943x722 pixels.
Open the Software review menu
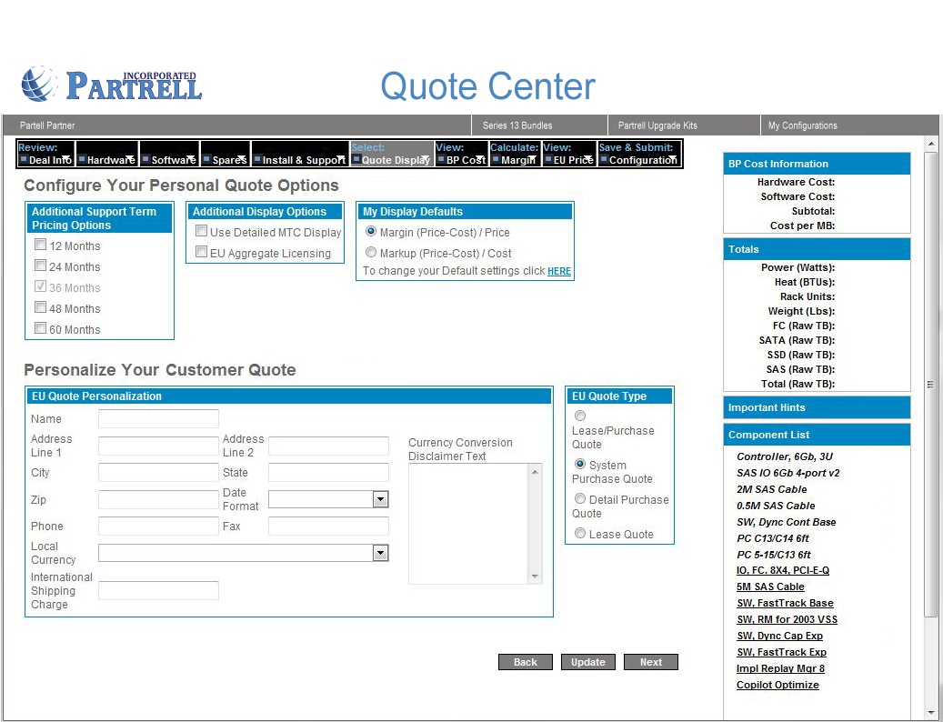click(170, 154)
